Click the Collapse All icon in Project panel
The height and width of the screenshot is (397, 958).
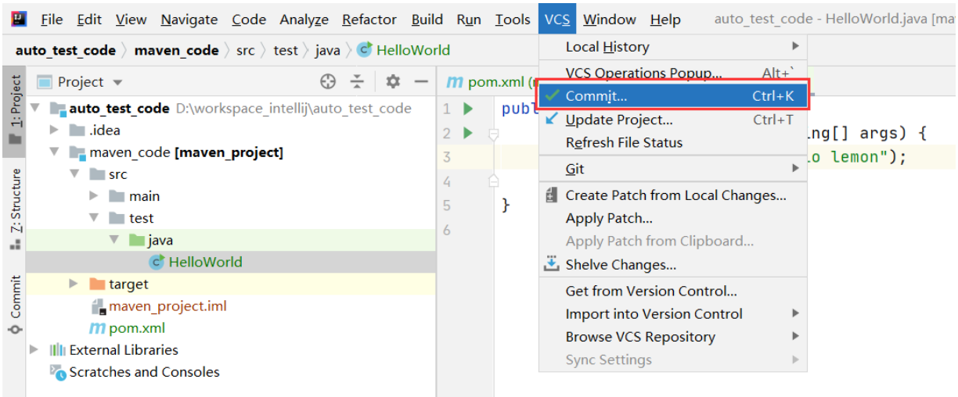click(x=358, y=82)
